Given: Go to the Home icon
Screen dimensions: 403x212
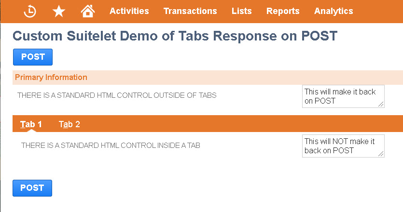Looking at the screenshot, I should tap(87, 11).
